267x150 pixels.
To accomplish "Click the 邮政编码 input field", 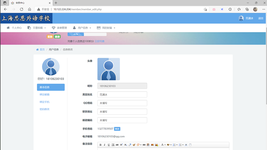I will [122, 120].
